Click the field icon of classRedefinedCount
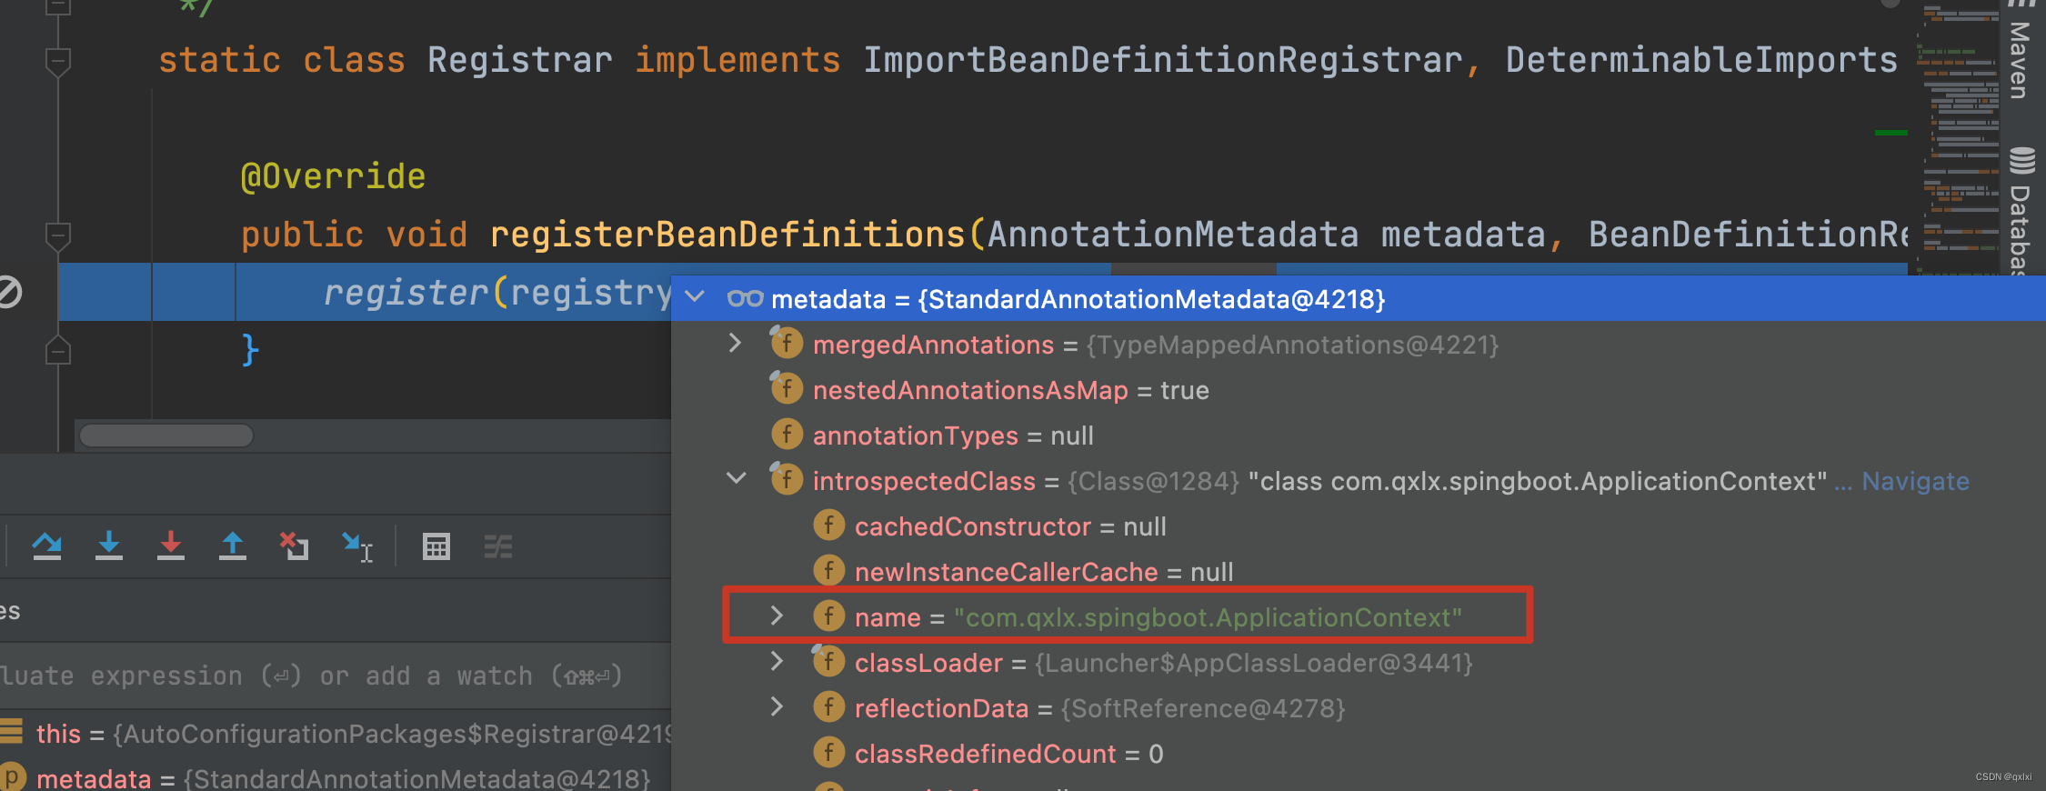 tap(828, 753)
